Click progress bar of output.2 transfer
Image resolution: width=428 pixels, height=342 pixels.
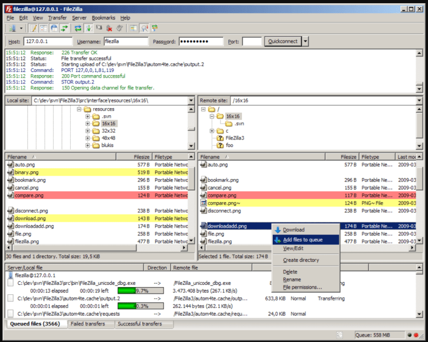(x=140, y=306)
